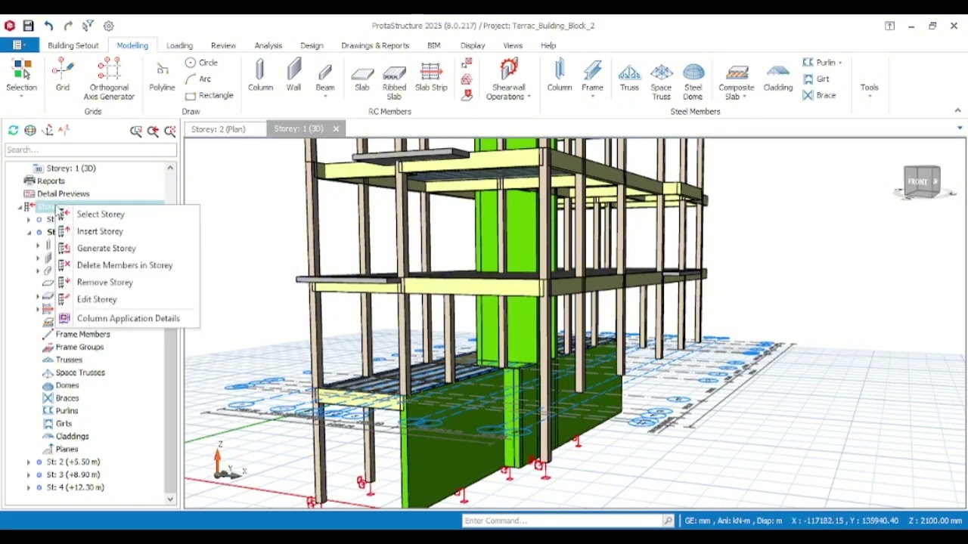Choose the Space Truss tool
The height and width of the screenshot is (544, 968).
[x=661, y=80]
